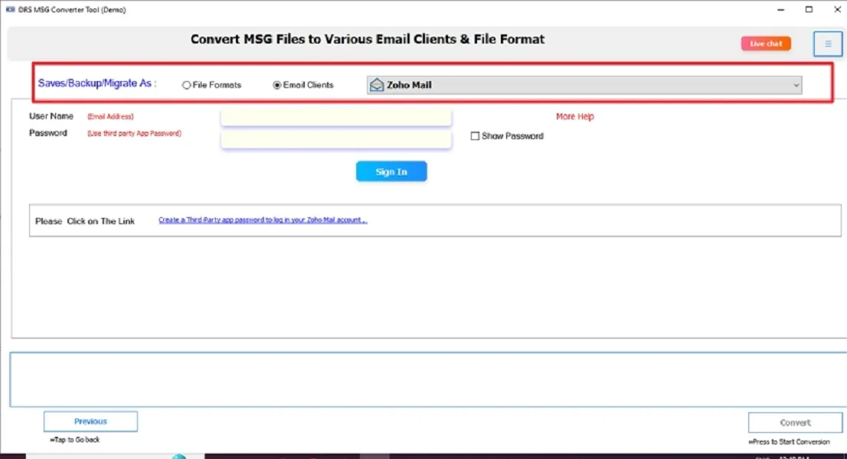
Task: Choose the Email Clients radio option
Action: 277,85
